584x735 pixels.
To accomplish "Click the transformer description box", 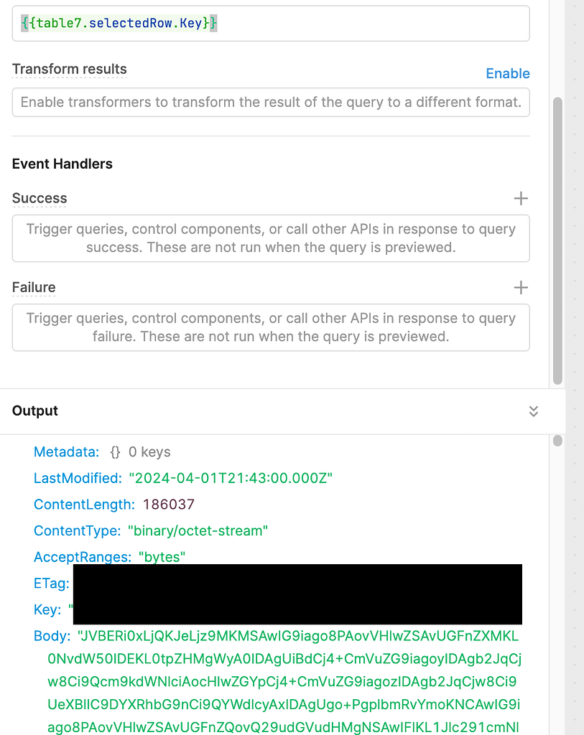I will point(271,102).
